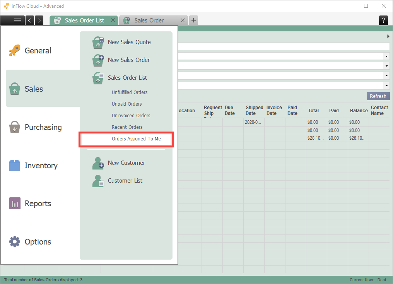Sort by the Paid Date column header
Image resolution: width=393 pixels, height=284 pixels.
coord(296,110)
